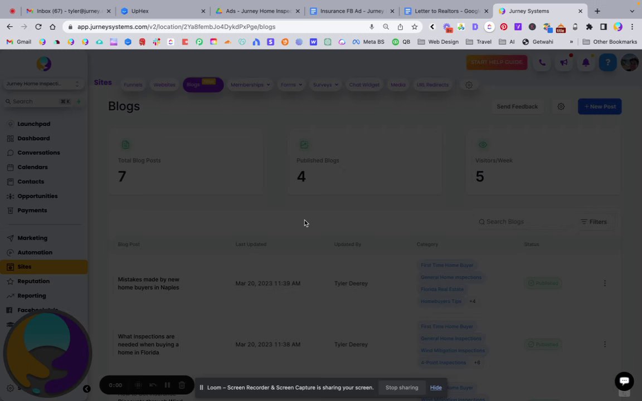Collapse sidebar with the arrow button

click(x=87, y=389)
